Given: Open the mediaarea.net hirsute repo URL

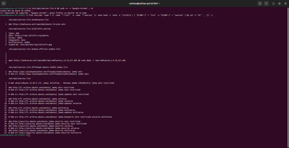Looking at the screenshot, I should [x=32, y=24].
